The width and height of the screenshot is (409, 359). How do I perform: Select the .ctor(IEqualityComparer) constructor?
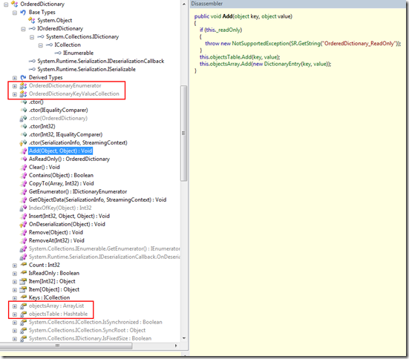click(x=59, y=110)
